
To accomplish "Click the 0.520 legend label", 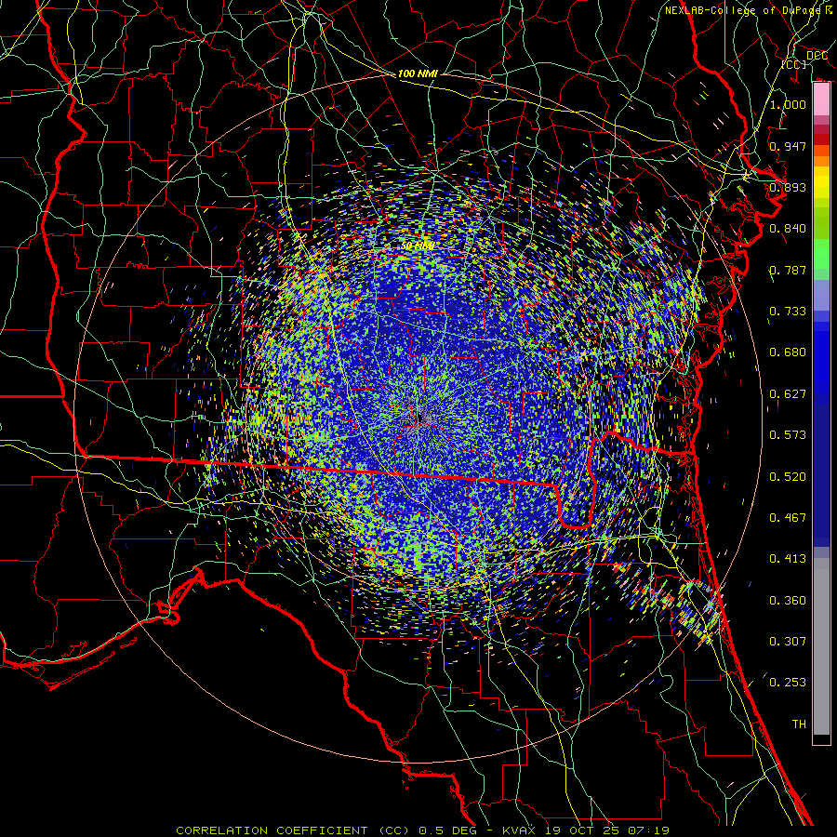I will pos(788,476).
